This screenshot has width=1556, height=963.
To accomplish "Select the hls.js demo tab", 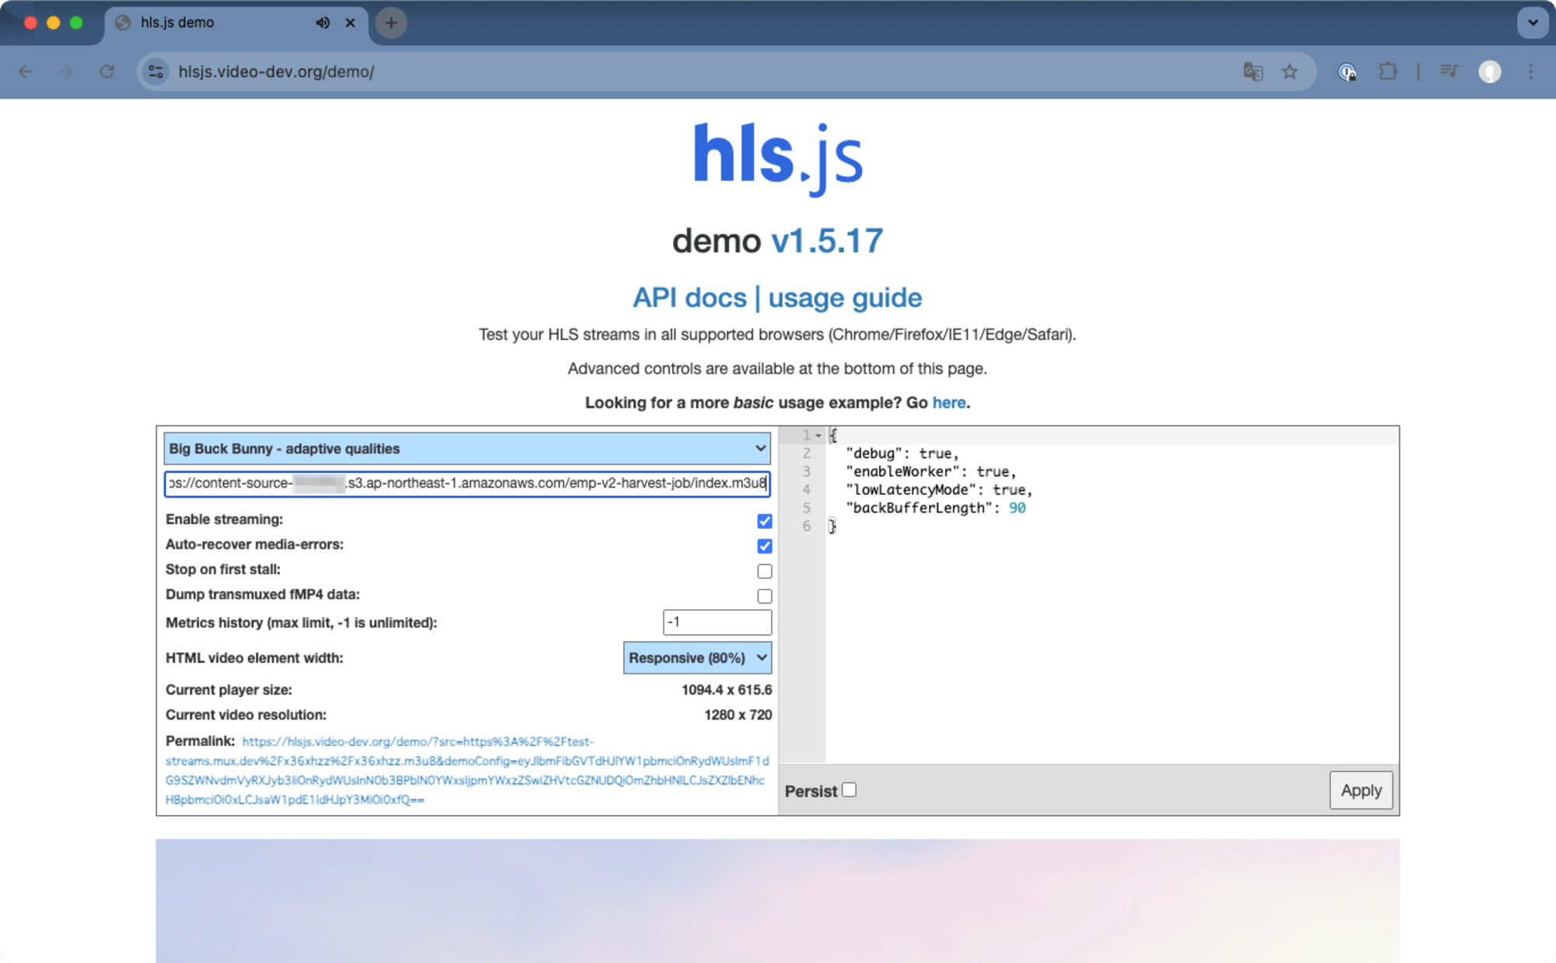I will (x=236, y=23).
